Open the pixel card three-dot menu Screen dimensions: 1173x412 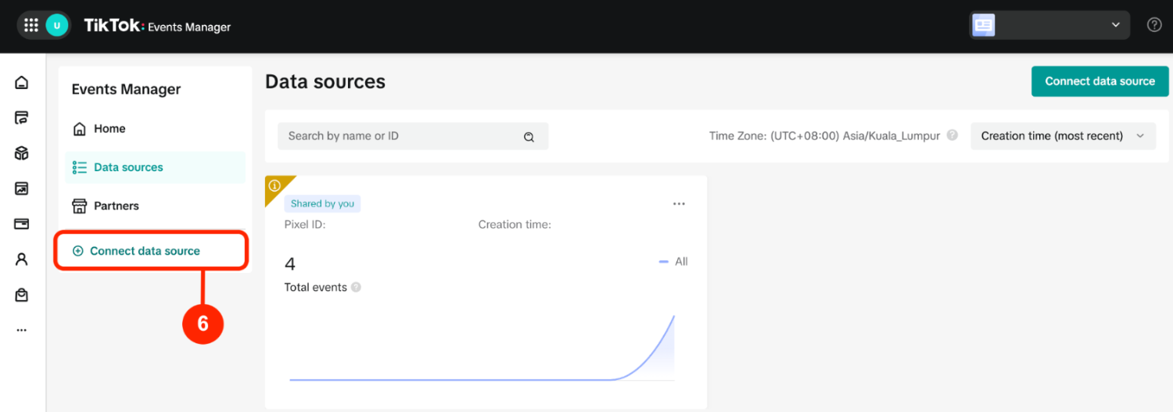[679, 204]
